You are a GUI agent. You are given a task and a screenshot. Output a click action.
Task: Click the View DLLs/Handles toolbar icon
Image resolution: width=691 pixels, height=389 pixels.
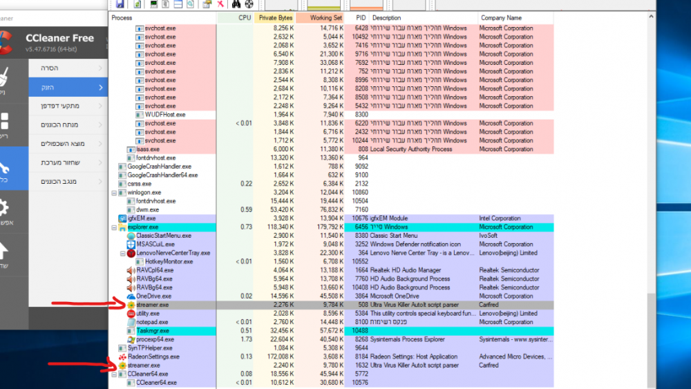tap(191, 4)
